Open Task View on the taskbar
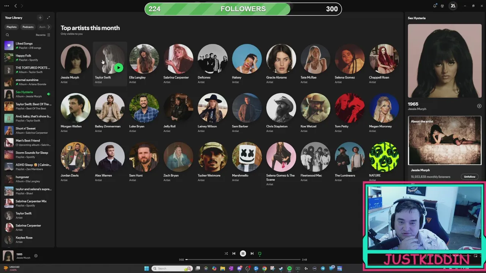 pos(197,268)
